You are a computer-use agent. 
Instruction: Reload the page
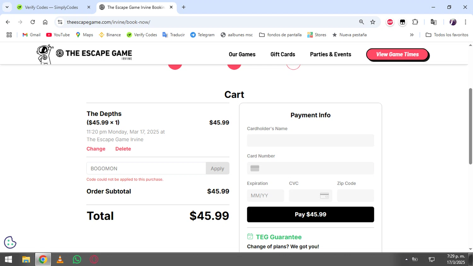[x=33, y=22]
